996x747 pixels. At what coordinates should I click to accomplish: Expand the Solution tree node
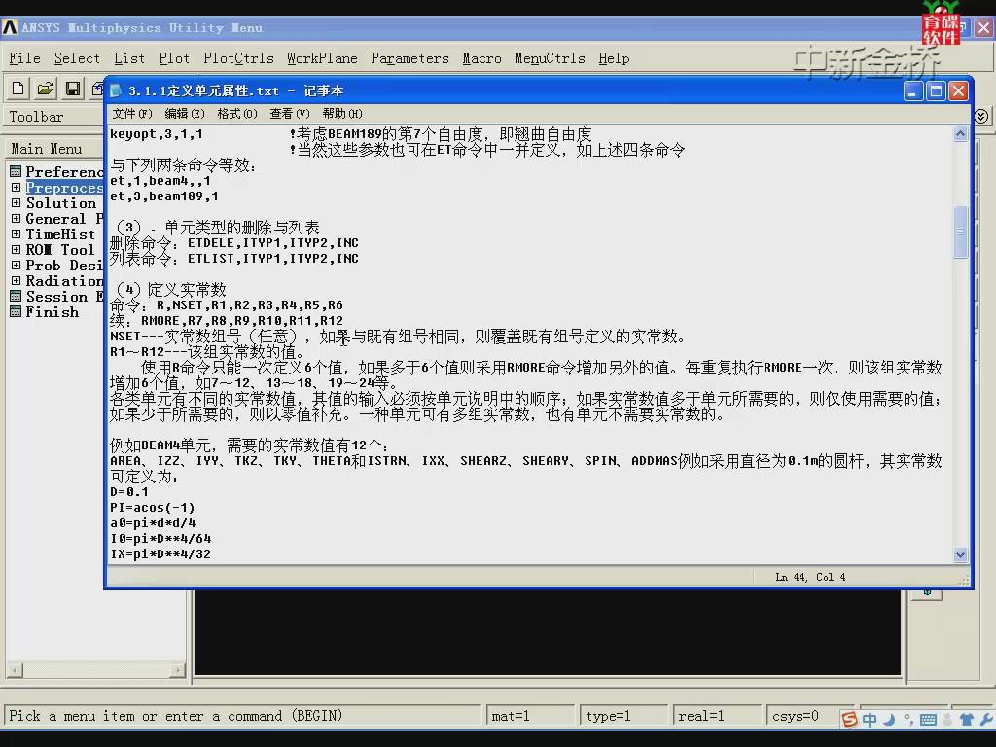(x=16, y=202)
